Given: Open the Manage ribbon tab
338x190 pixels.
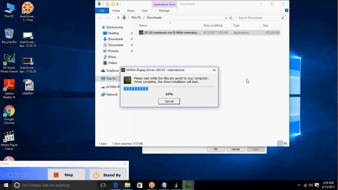Looking at the screenshot, I should point(164,11).
